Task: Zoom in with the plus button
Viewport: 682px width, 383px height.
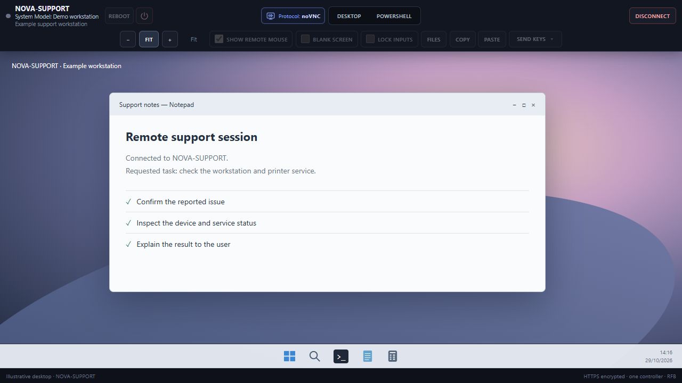Action: click(x=170, y=39)
